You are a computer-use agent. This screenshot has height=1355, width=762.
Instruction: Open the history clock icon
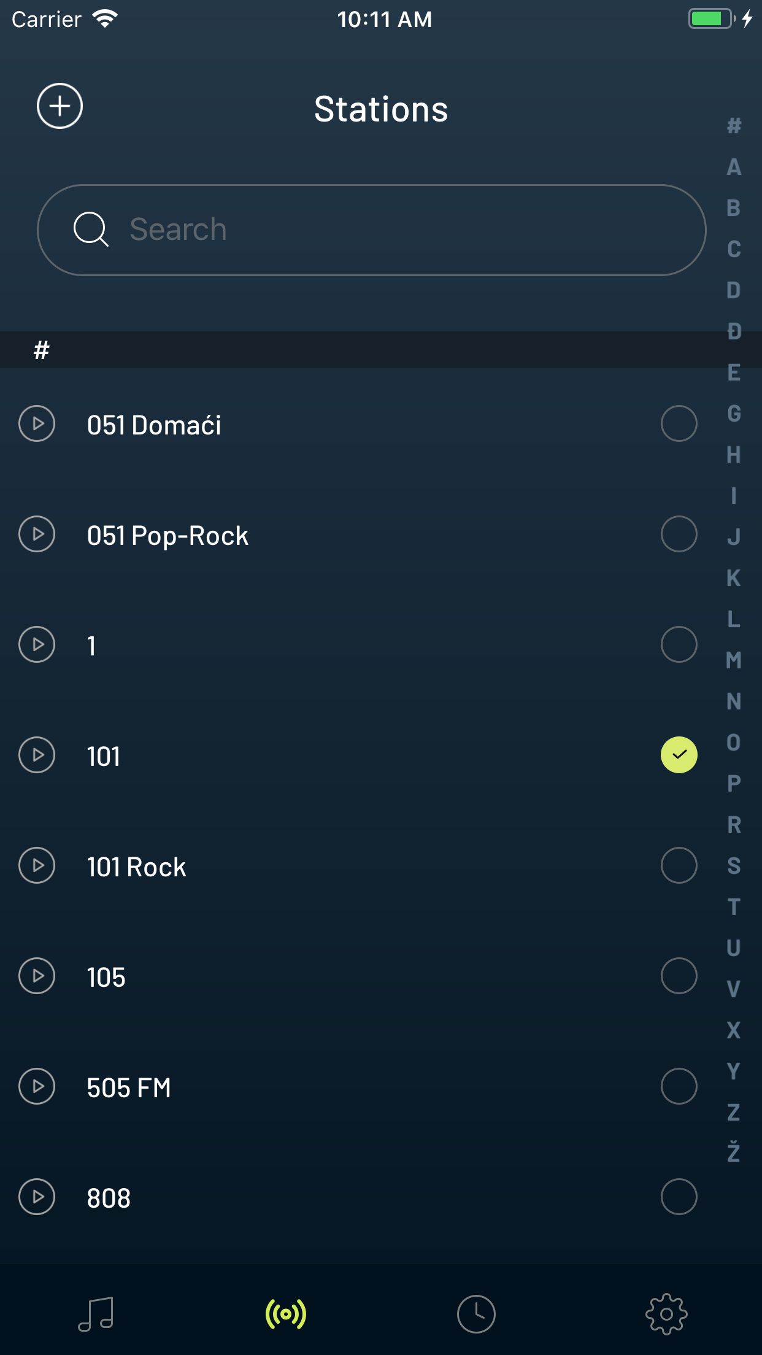pyautogui.click(x=477, y=1313)
